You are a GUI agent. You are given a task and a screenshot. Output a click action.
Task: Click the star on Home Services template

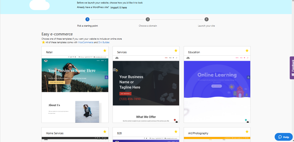[x=105, y=132]
